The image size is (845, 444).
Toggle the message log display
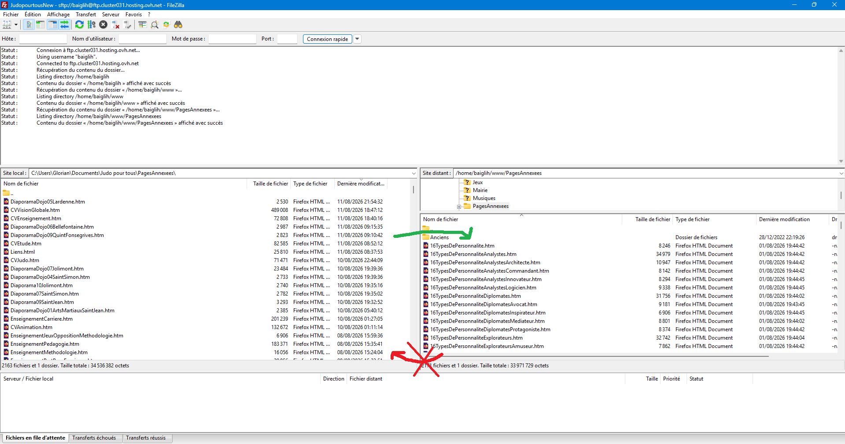tap(29, 25)
